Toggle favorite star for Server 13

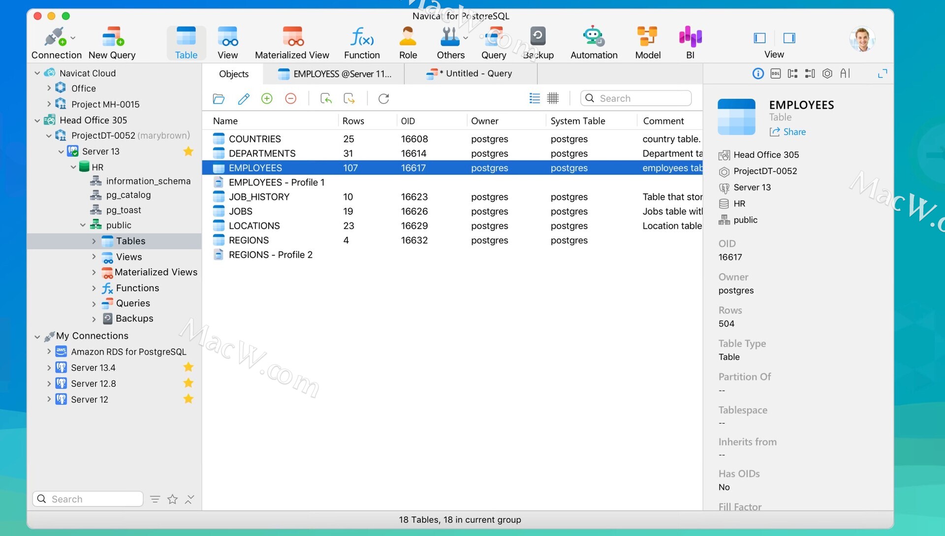coord(188,152)
